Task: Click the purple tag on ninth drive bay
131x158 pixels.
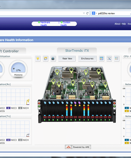Action: tap(79, 103)
